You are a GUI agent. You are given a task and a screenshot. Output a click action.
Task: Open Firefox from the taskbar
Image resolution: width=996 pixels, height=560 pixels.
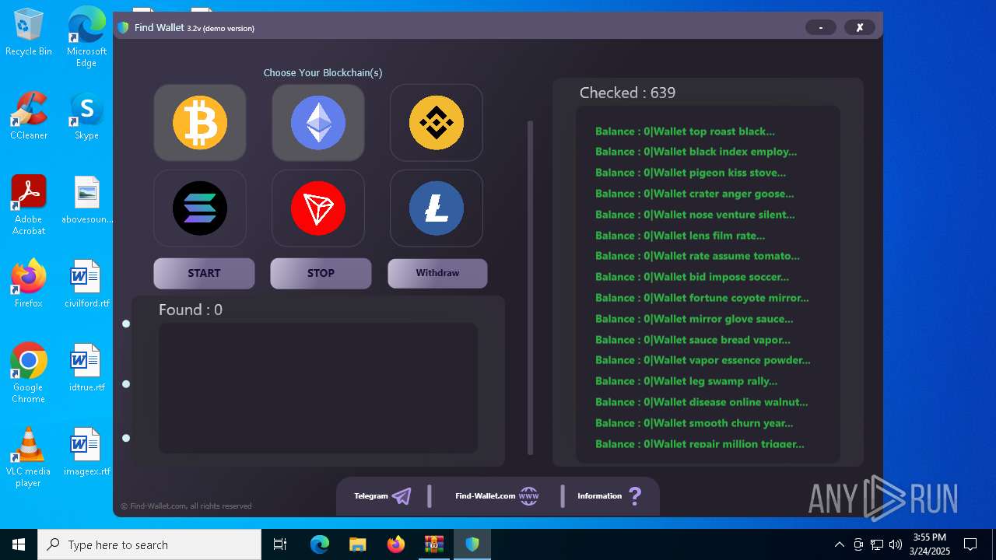coord(396,544)
